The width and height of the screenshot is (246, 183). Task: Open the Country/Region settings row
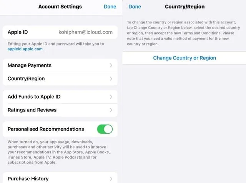(60, 79)
